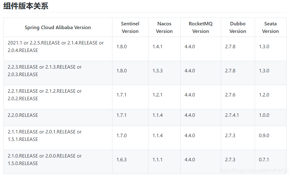Click the cell starting with 2.1.1.RELEASE
The width and height of the screenshot is (291, 176).
coord(58,138)
